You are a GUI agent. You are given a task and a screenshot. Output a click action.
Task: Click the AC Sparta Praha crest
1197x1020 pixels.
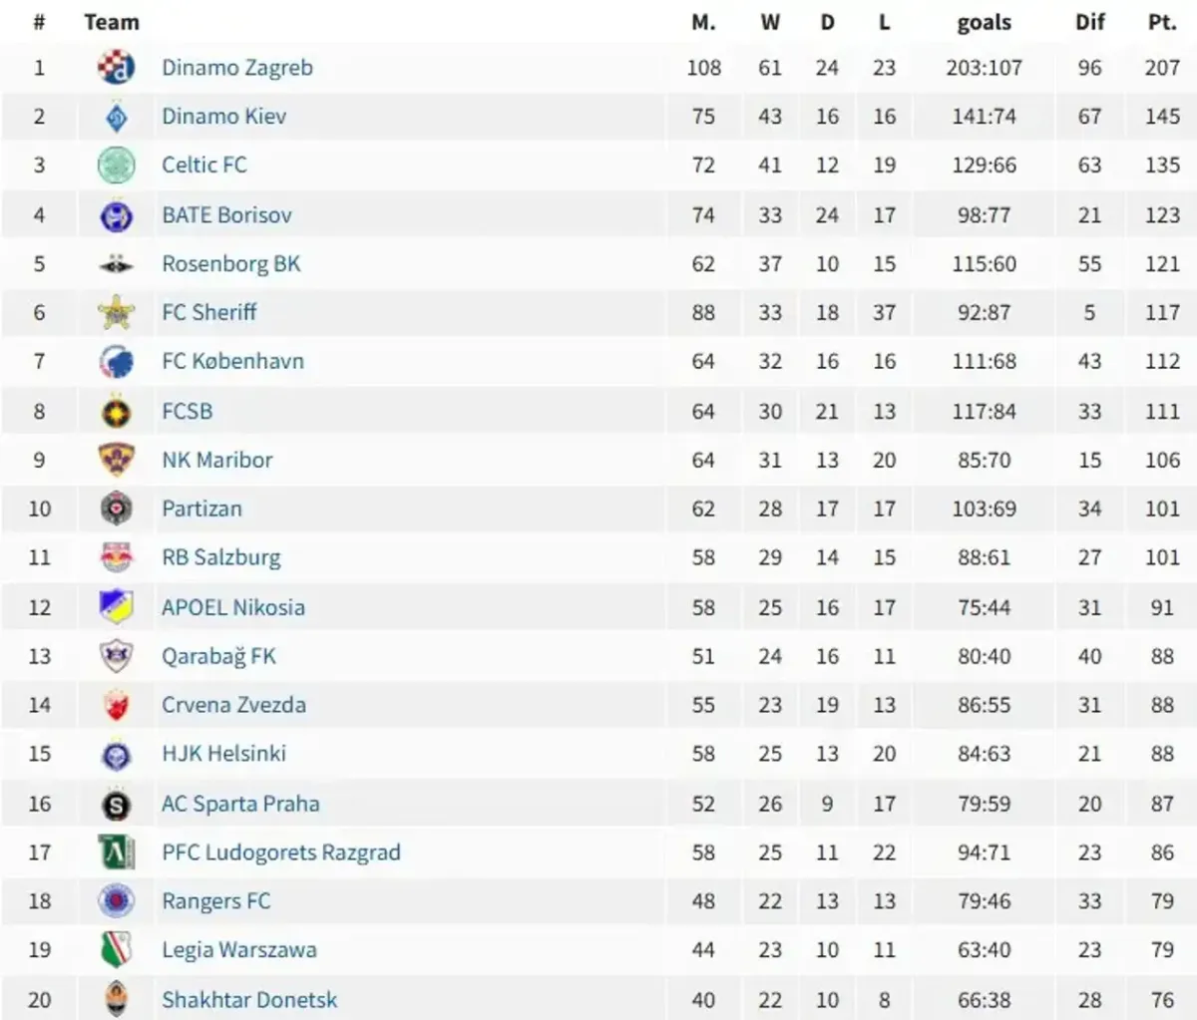point(117,804)
